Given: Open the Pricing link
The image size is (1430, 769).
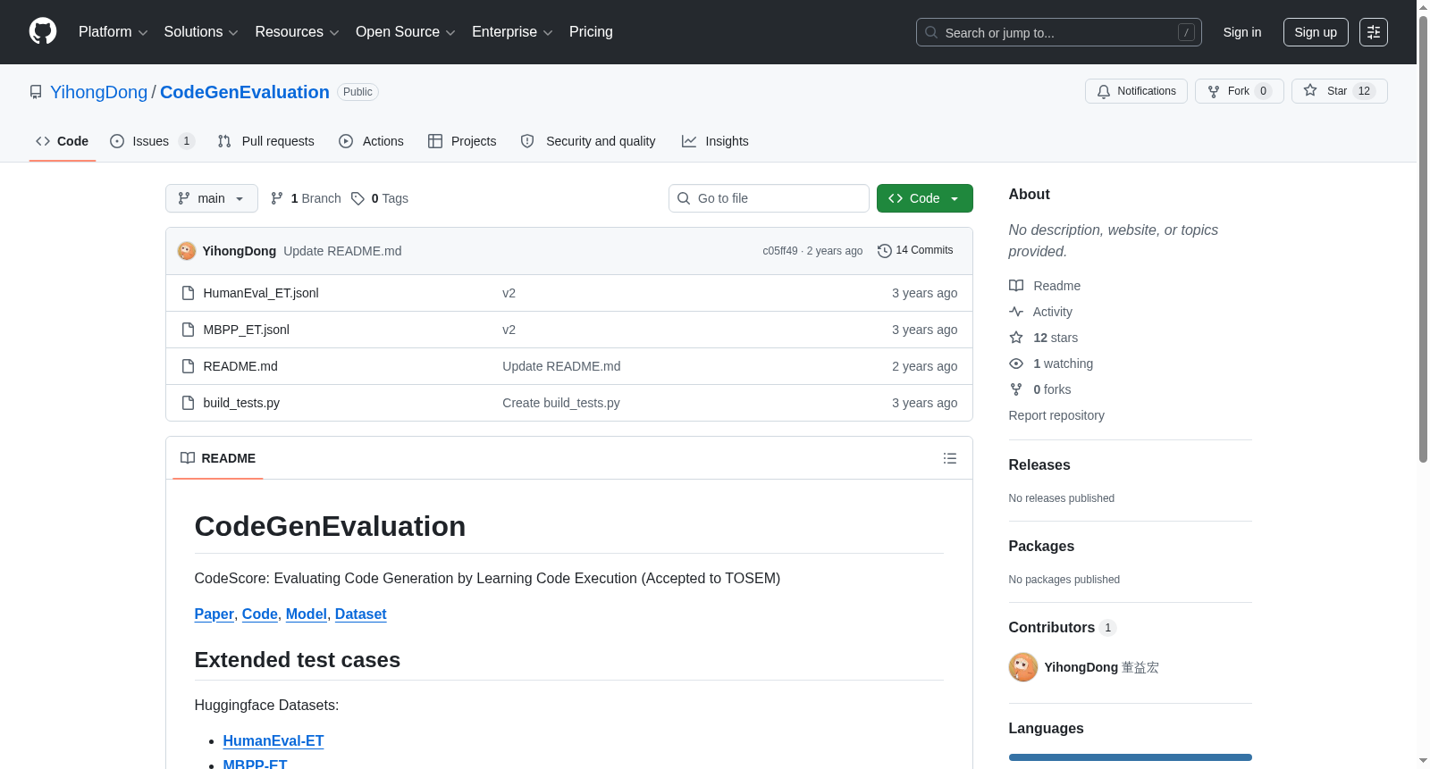Looking at the screenshot, I should pyautogui.click(x=591, y=32).
